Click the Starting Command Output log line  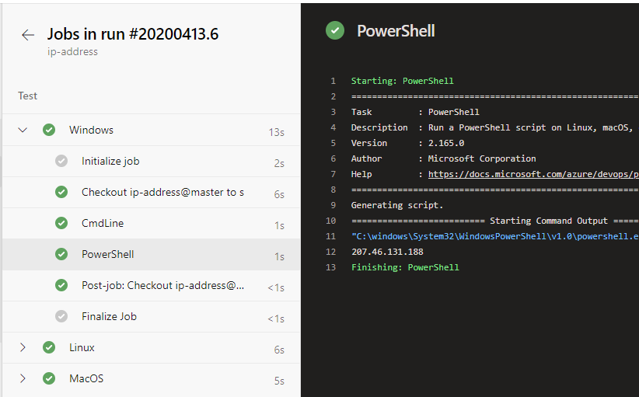coord(494,221)
